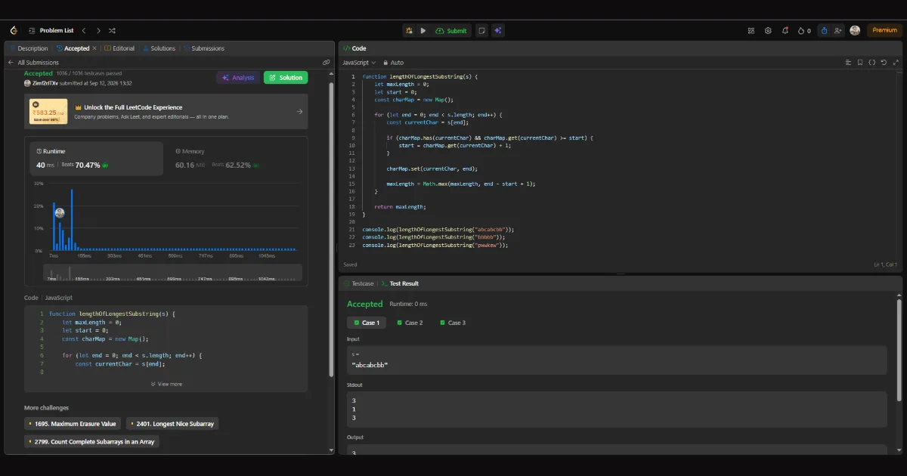Copy submission link icon

point(326,63)
